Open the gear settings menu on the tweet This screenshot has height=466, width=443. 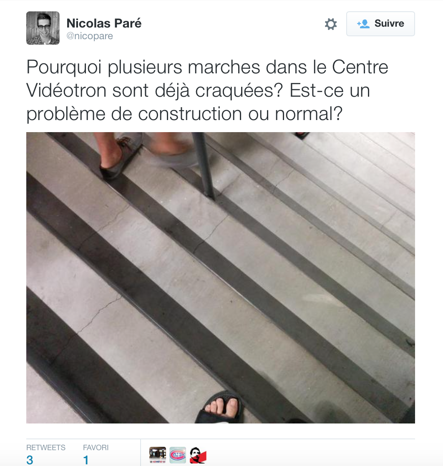[330, 24]
